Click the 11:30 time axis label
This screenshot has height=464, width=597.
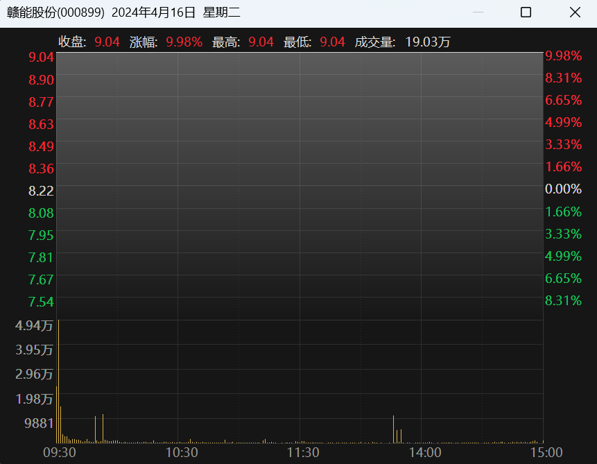(x=303, y=453)
